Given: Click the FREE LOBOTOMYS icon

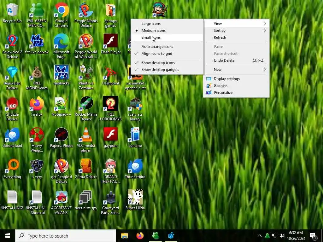Looking at the screenshot, I should coord(111,109).
